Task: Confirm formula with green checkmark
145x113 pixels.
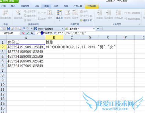Action: coord(28,33)
